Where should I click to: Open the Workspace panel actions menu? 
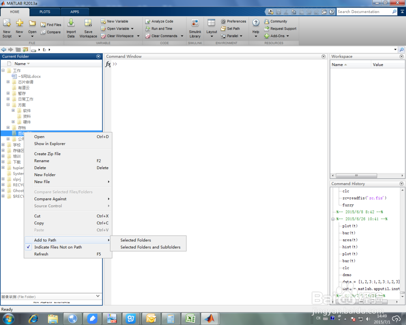click(x=402, y=56)
